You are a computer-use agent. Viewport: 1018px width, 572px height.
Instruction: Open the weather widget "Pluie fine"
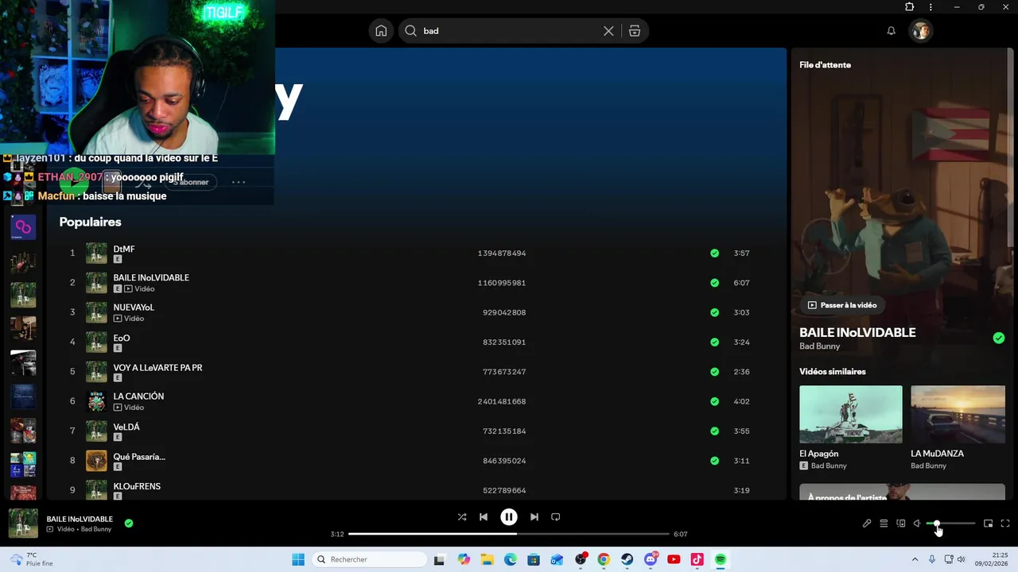coord(32,559)
